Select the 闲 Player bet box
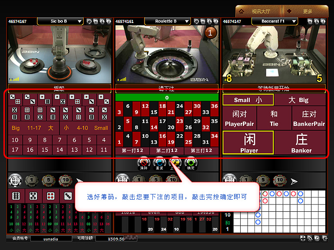 click(x=248, y=142)
